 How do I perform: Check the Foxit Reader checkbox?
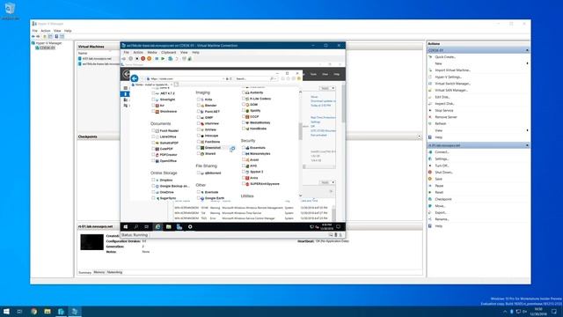click(153, 131)
